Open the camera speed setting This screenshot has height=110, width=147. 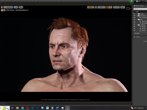(x=123, y=7)
